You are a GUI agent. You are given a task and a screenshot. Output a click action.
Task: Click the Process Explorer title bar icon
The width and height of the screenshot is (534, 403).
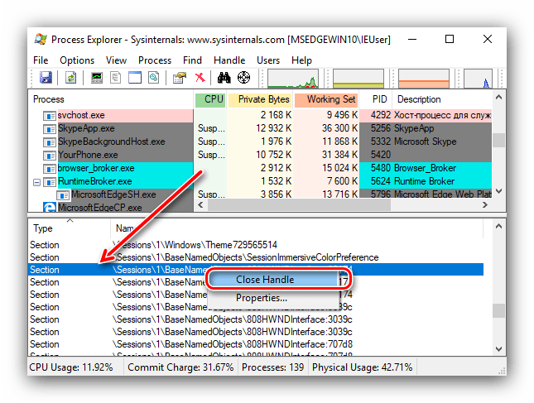(41, 39)
